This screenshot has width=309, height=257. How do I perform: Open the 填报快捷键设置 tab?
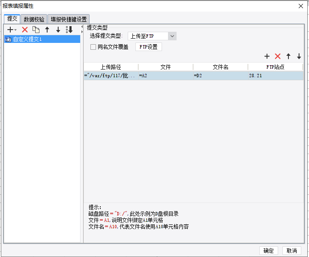tap(69, 19)
